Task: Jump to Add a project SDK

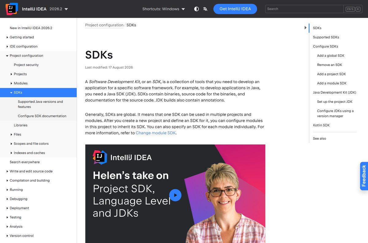Action: click(332, 74)
